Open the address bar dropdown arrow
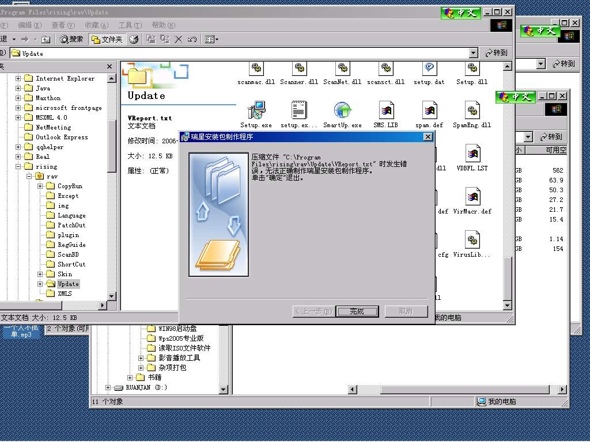590x442 pixels. (x=474, y=53)
